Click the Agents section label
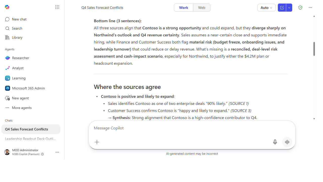Viewport: 323px width, 182px height. [x=10, y=49]
